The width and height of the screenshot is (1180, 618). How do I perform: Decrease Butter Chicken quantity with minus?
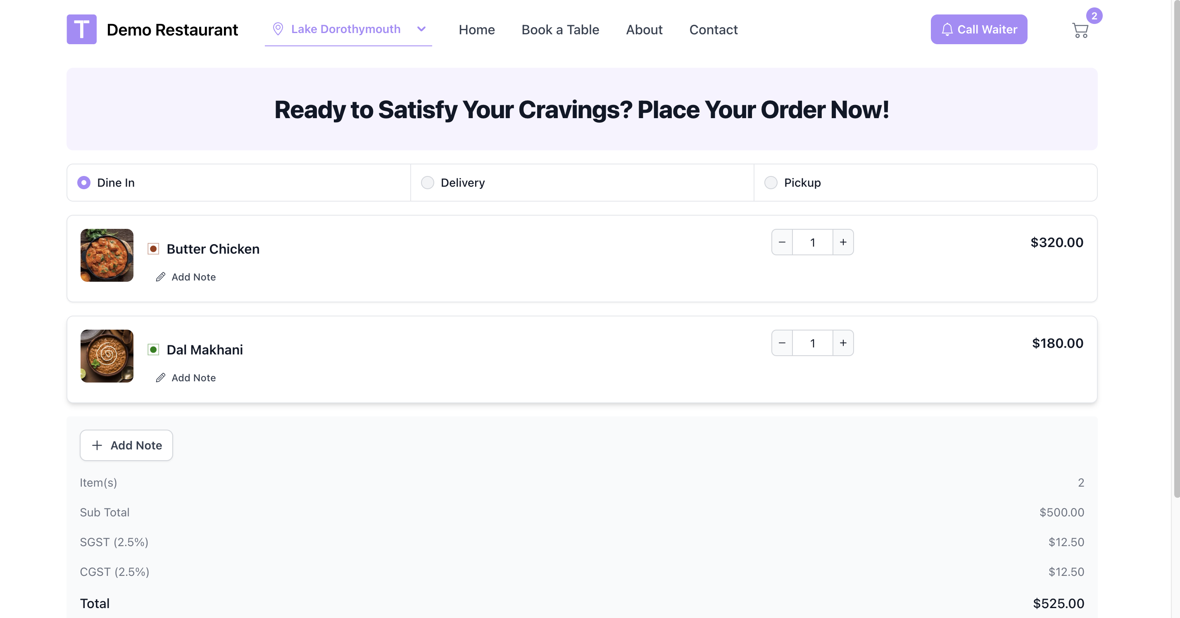coord(782,242)
